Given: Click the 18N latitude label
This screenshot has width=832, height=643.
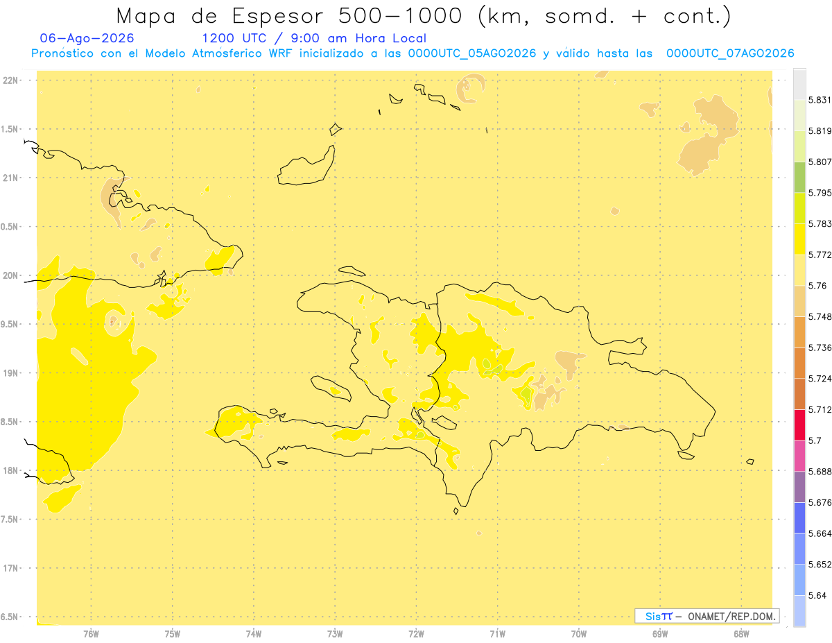Looking at the screenshot, I should click(x=12, y=470).
